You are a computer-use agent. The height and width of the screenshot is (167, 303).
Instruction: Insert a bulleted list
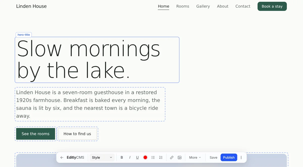(x=153, y=157)
